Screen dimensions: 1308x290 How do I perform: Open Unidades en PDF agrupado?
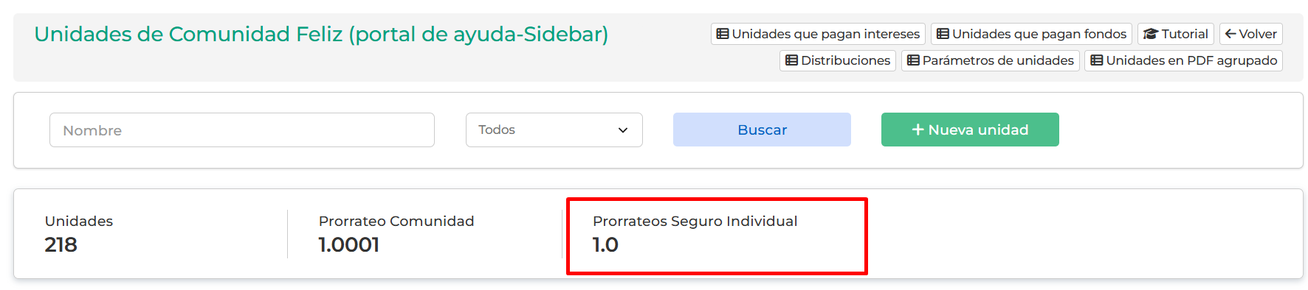pyautogui.click(x=1183, y=60)
